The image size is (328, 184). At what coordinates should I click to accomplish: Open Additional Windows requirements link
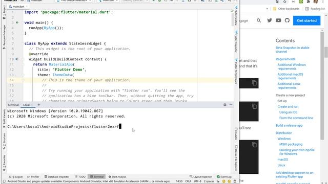click(292, 66)
